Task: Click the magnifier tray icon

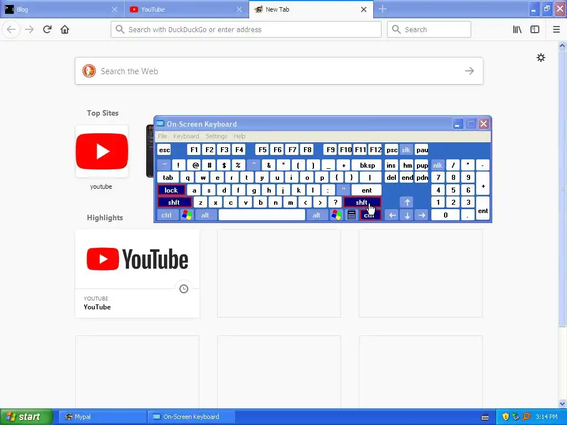Action: coord(526,417)
